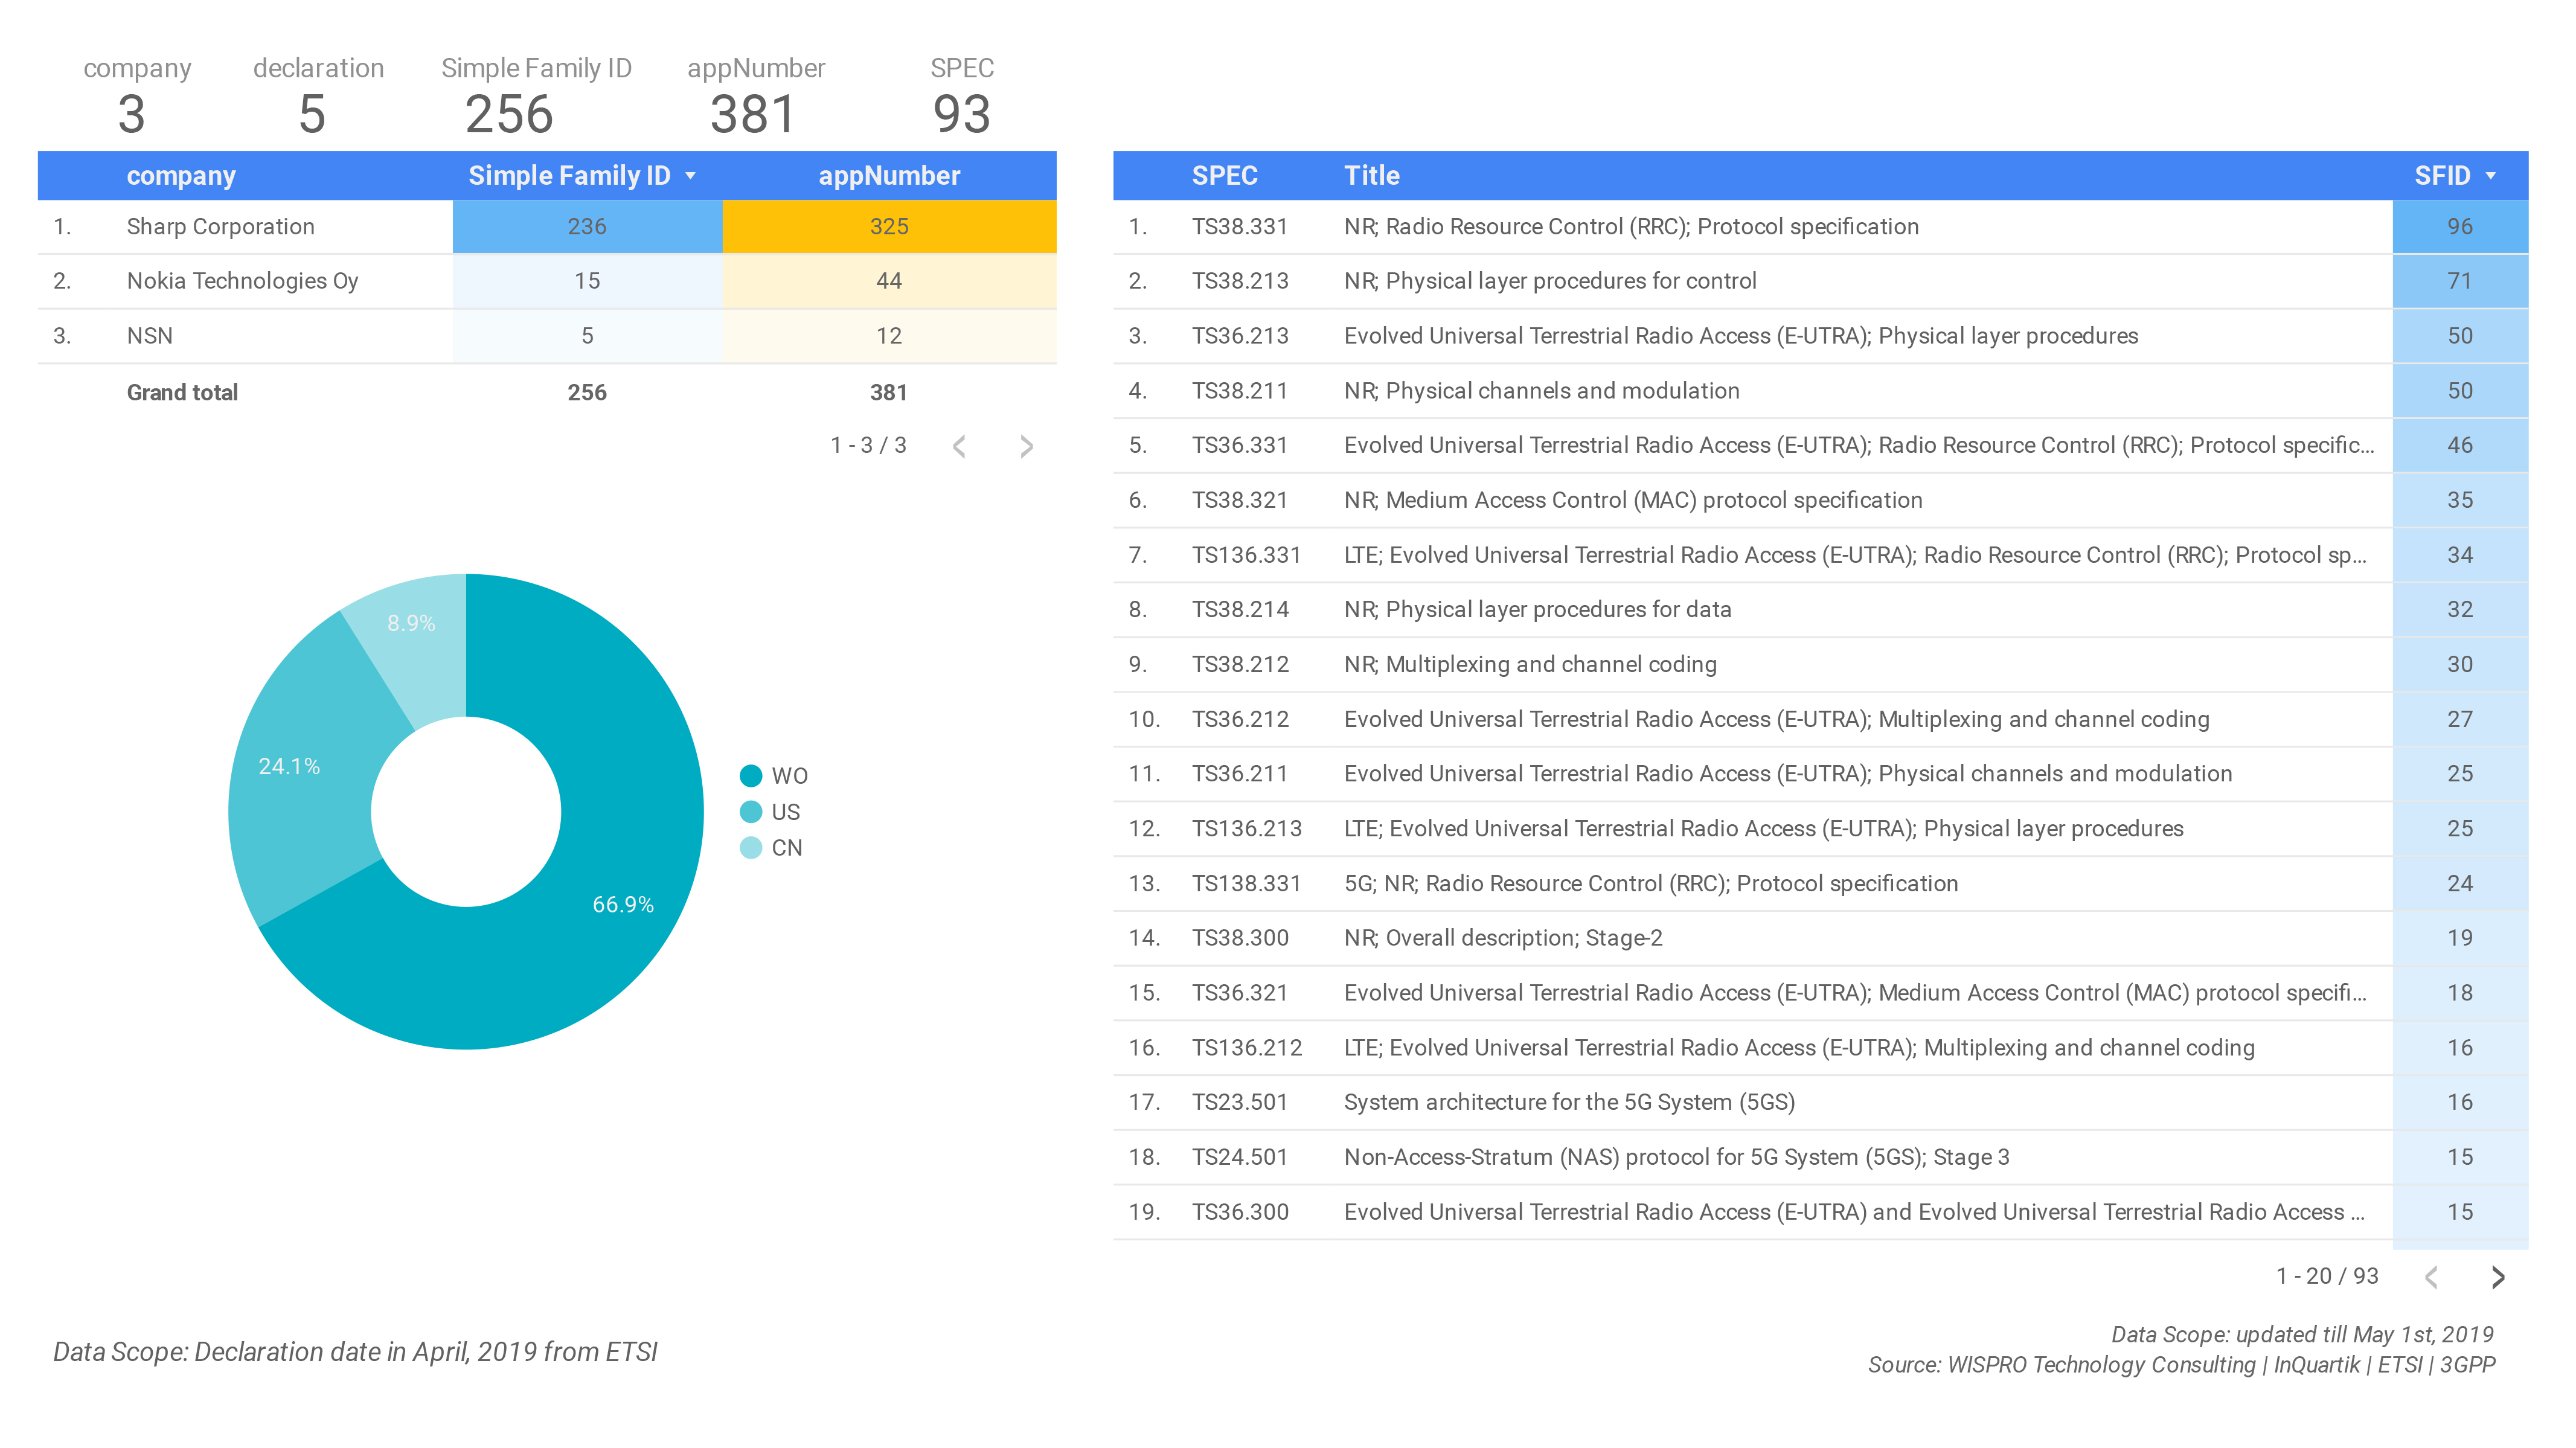The image size is (2576, 1448).
Task: Click the ETSI data scope note text
Action: click(x=355, y=1352)
